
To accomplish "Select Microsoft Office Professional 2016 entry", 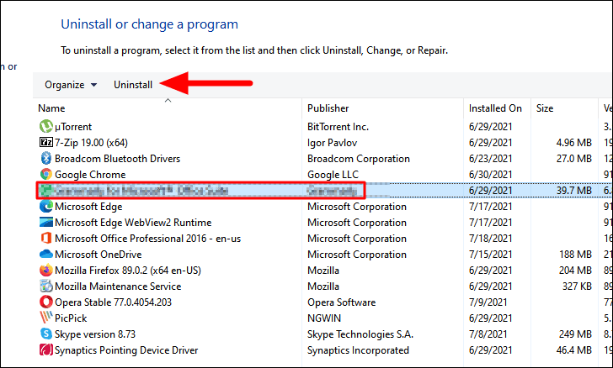I will (148, 239).
